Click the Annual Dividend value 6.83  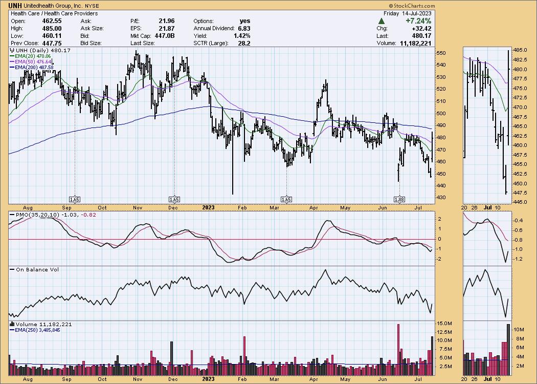[244, 29]
